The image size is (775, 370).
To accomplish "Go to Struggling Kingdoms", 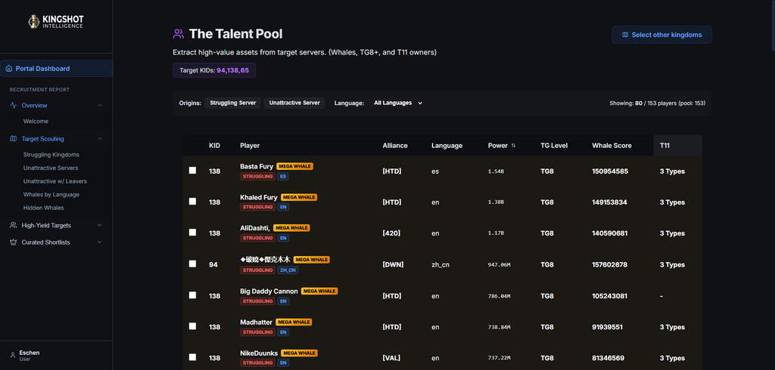I will pos(51,154).
